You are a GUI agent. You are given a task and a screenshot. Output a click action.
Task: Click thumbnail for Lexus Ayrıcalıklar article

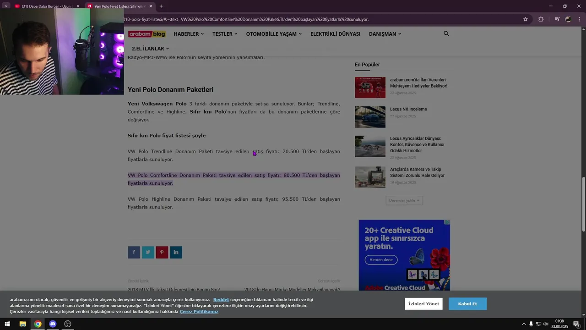click(370, 146)
